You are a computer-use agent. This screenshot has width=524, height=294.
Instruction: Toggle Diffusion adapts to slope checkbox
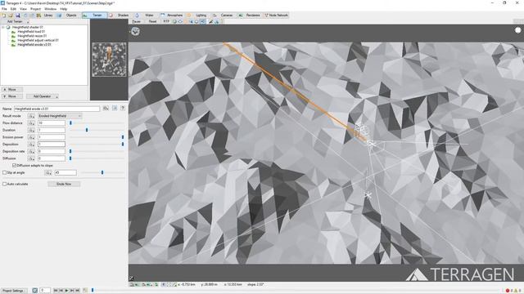pos(14,165)
